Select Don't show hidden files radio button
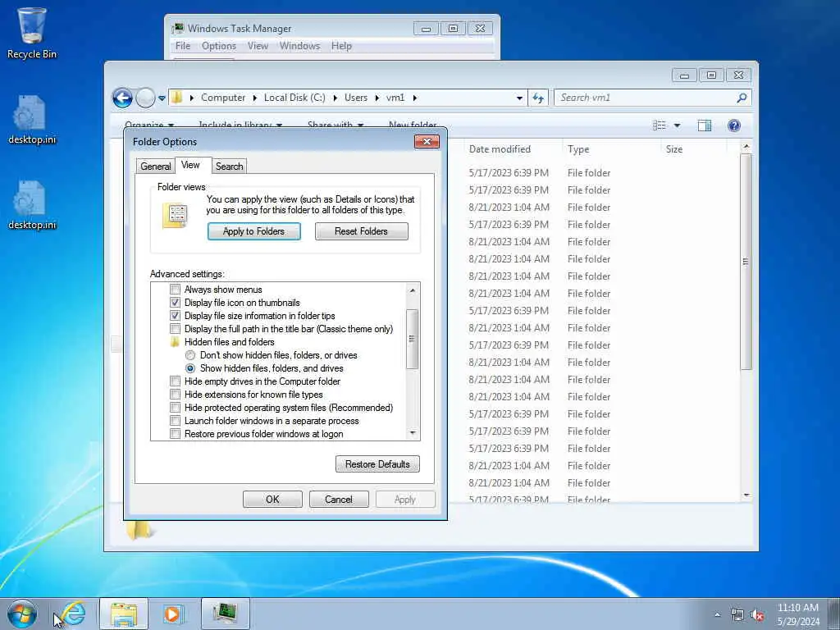The height and width of the screenshot is (630, 840). coord(190,355)
